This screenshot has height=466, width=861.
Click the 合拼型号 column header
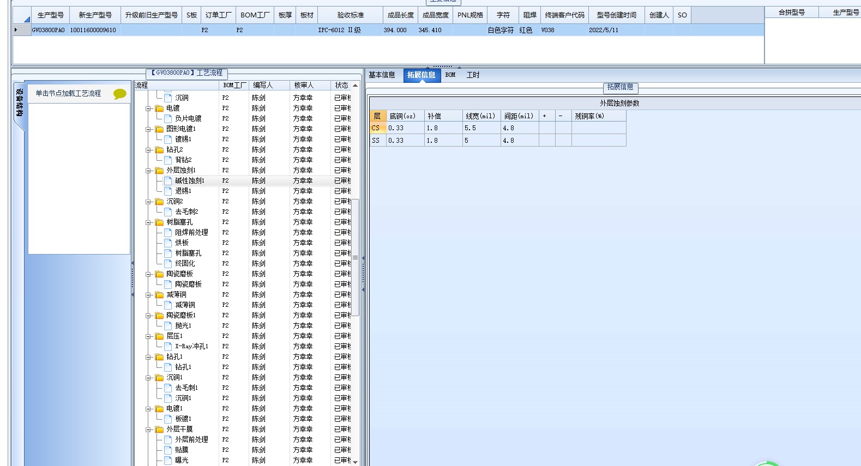791,13
